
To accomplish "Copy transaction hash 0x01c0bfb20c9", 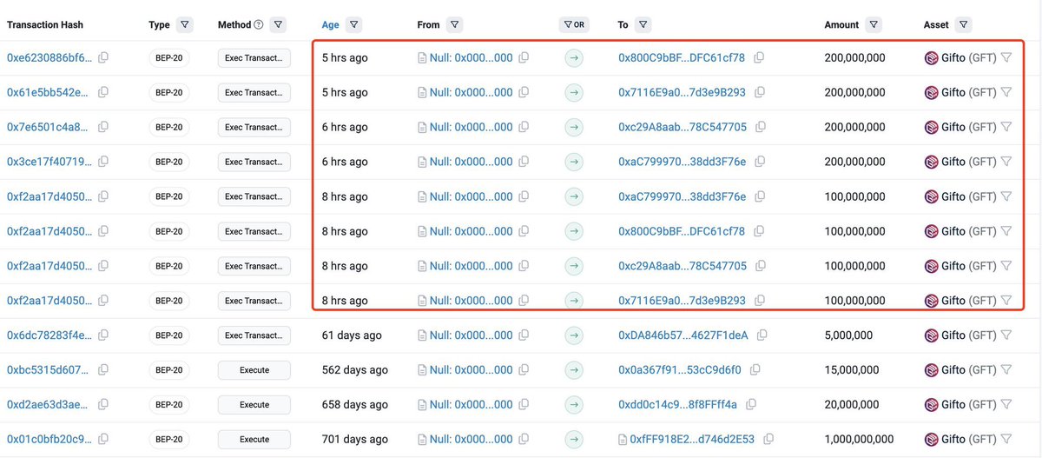I will tap(103, 440).
